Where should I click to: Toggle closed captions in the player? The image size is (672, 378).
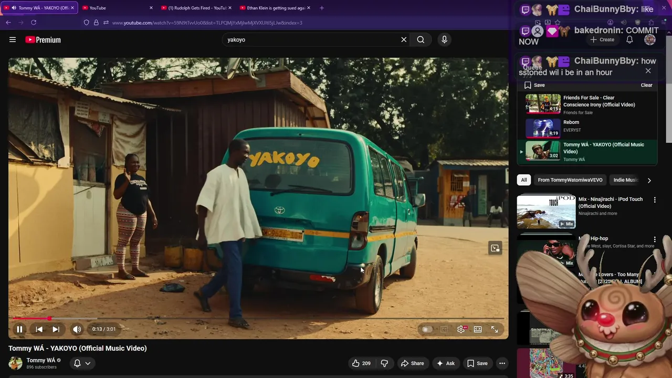(444, 329)
